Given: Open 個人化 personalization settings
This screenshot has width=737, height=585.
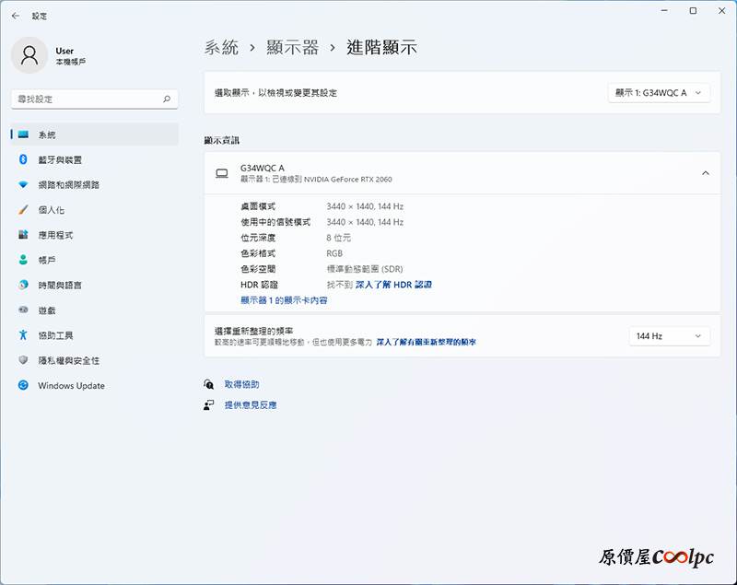Looking at the screenshot, I should point(51,210).
